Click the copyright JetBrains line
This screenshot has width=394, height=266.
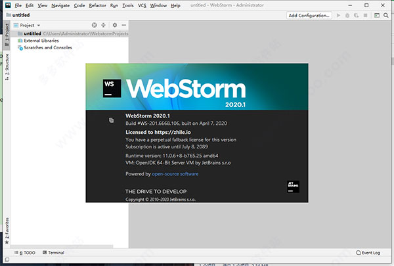click(160, 200)
